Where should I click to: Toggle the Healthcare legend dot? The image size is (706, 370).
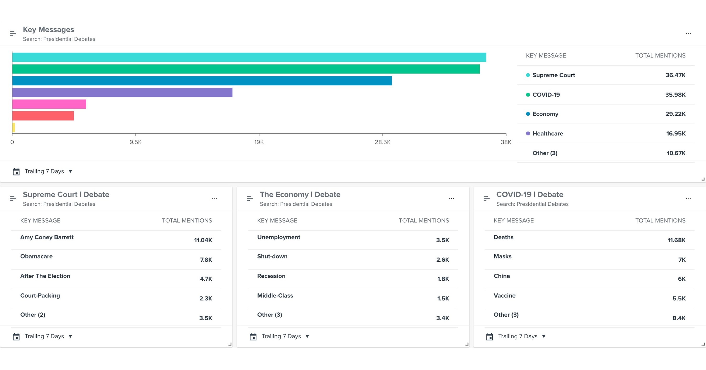528,133
